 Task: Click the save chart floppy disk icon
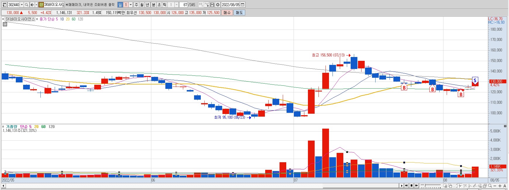(x=212, y=5)
